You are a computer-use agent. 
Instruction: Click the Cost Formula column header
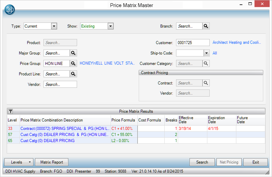point(151,120)
